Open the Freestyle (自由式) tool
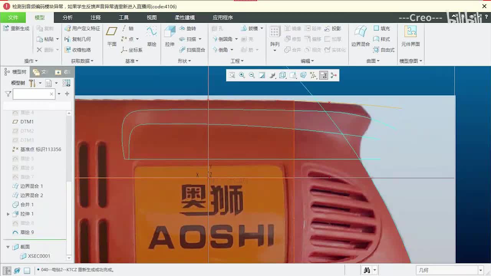The width and height of the screenshot is (491, 276). (384, 50)
